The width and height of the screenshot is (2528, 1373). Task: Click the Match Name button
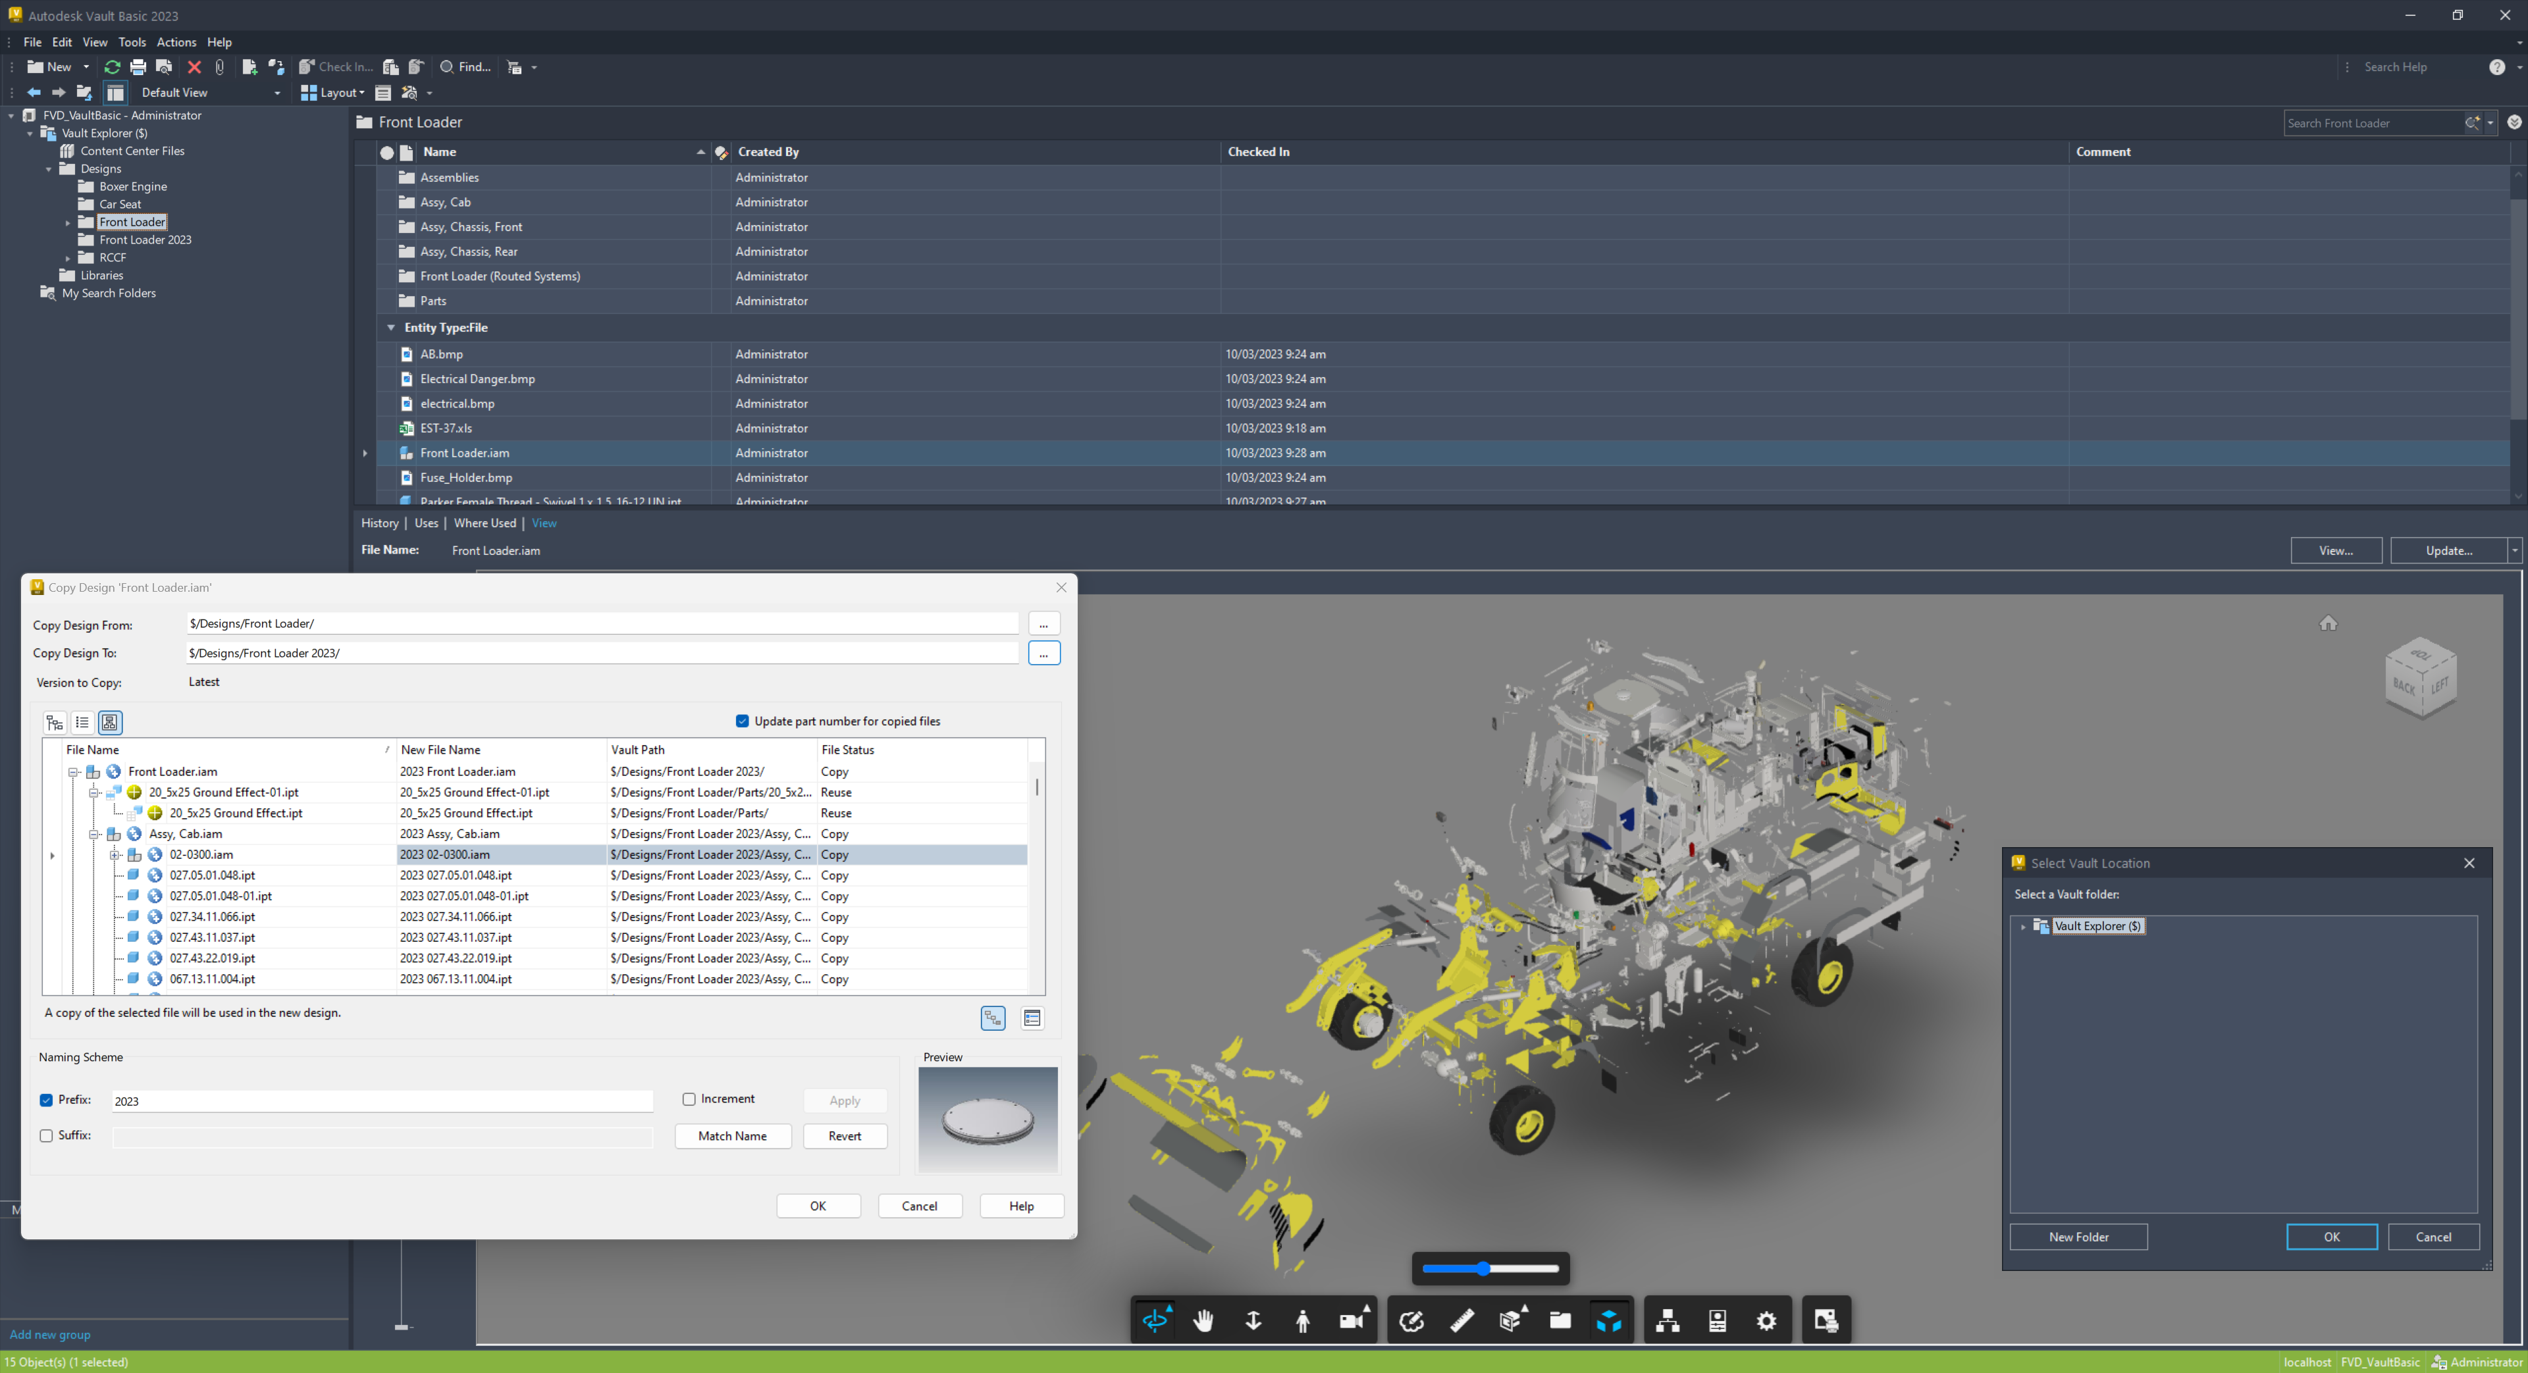732,1135
